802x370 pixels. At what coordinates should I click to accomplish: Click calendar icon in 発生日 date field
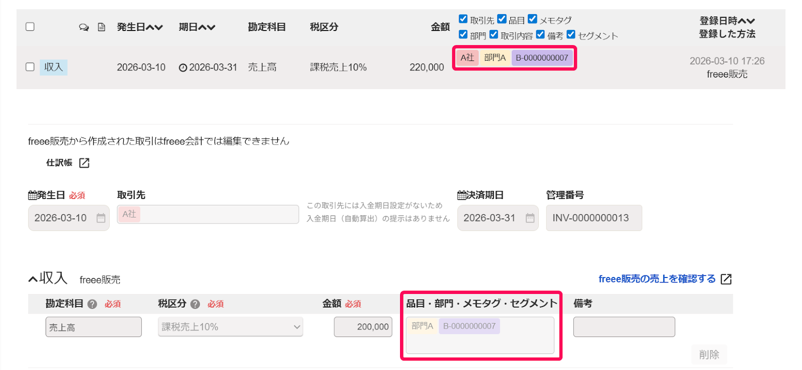(101, 218)
